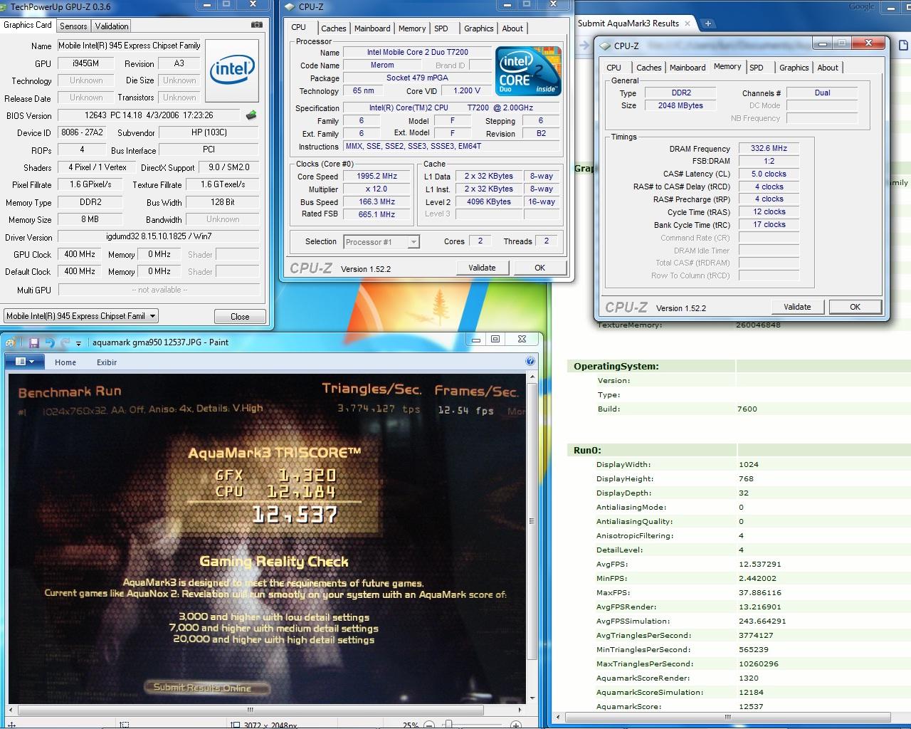
Task: Click the memory Size value 2048 MBytes
Action: click(680, 105)
